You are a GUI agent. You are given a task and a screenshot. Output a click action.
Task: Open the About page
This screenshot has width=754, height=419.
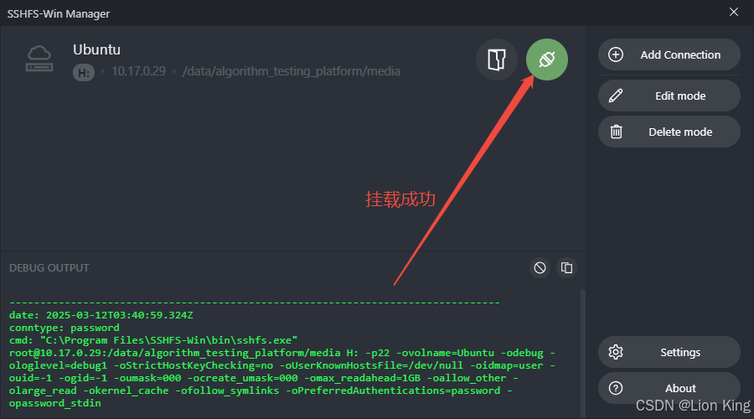(669, 388)
